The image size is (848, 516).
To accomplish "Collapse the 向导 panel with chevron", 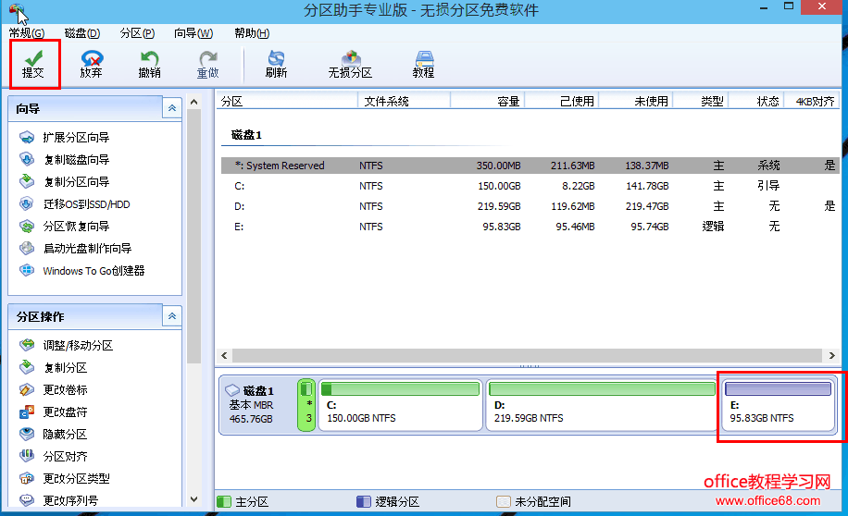I will tap(172, 109).
